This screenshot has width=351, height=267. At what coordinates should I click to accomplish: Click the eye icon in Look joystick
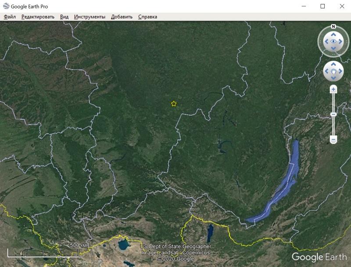pyautogui.click(x=333, y=41)
